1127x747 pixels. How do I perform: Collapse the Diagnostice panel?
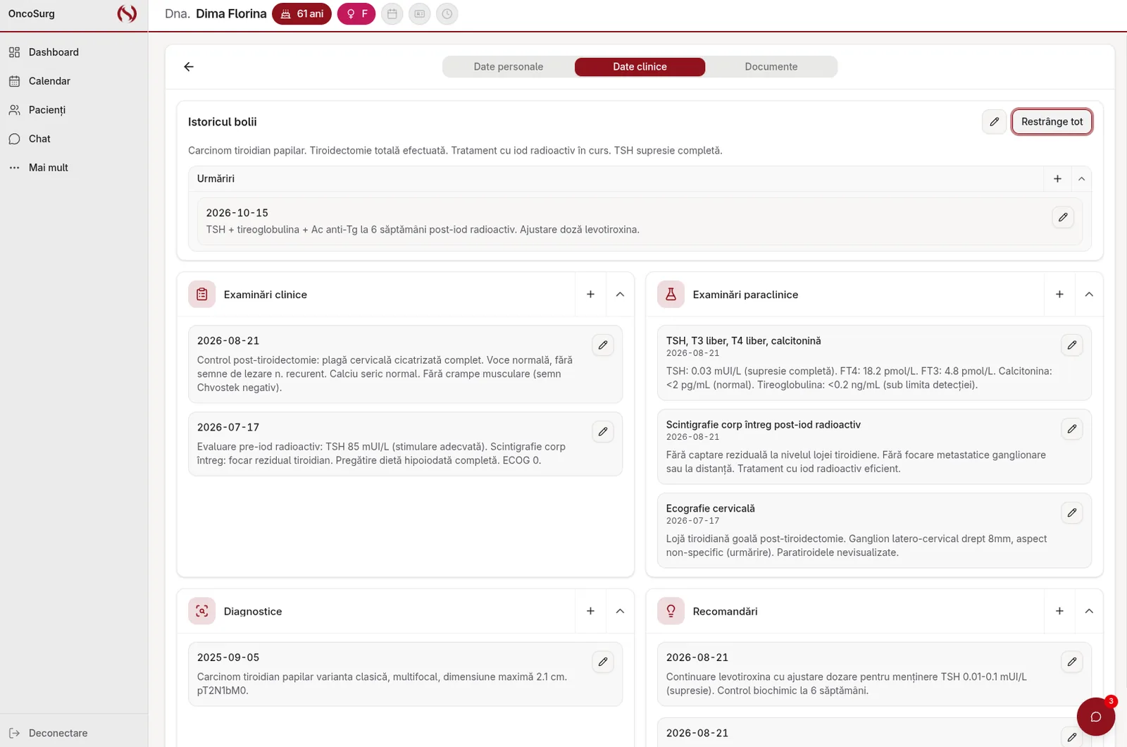click(x=620, y=611)
